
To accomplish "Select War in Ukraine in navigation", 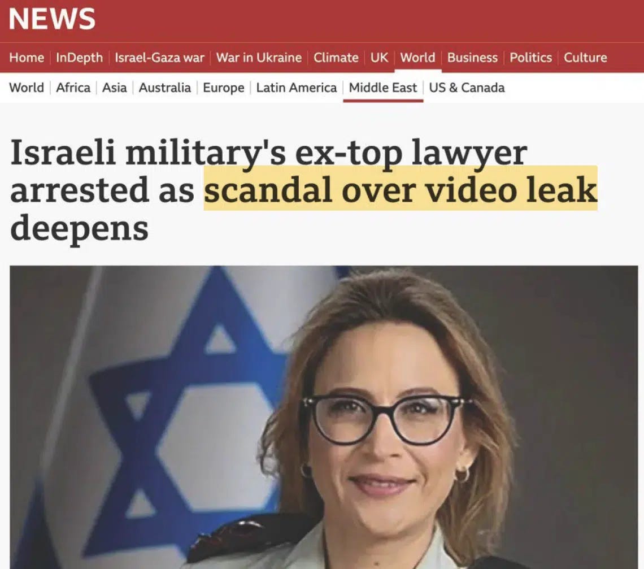I will click(259, 58).
